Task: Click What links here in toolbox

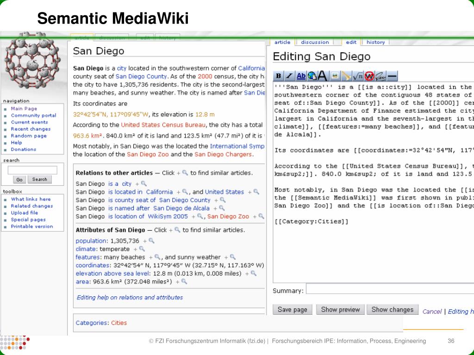Action: (31, 199)
